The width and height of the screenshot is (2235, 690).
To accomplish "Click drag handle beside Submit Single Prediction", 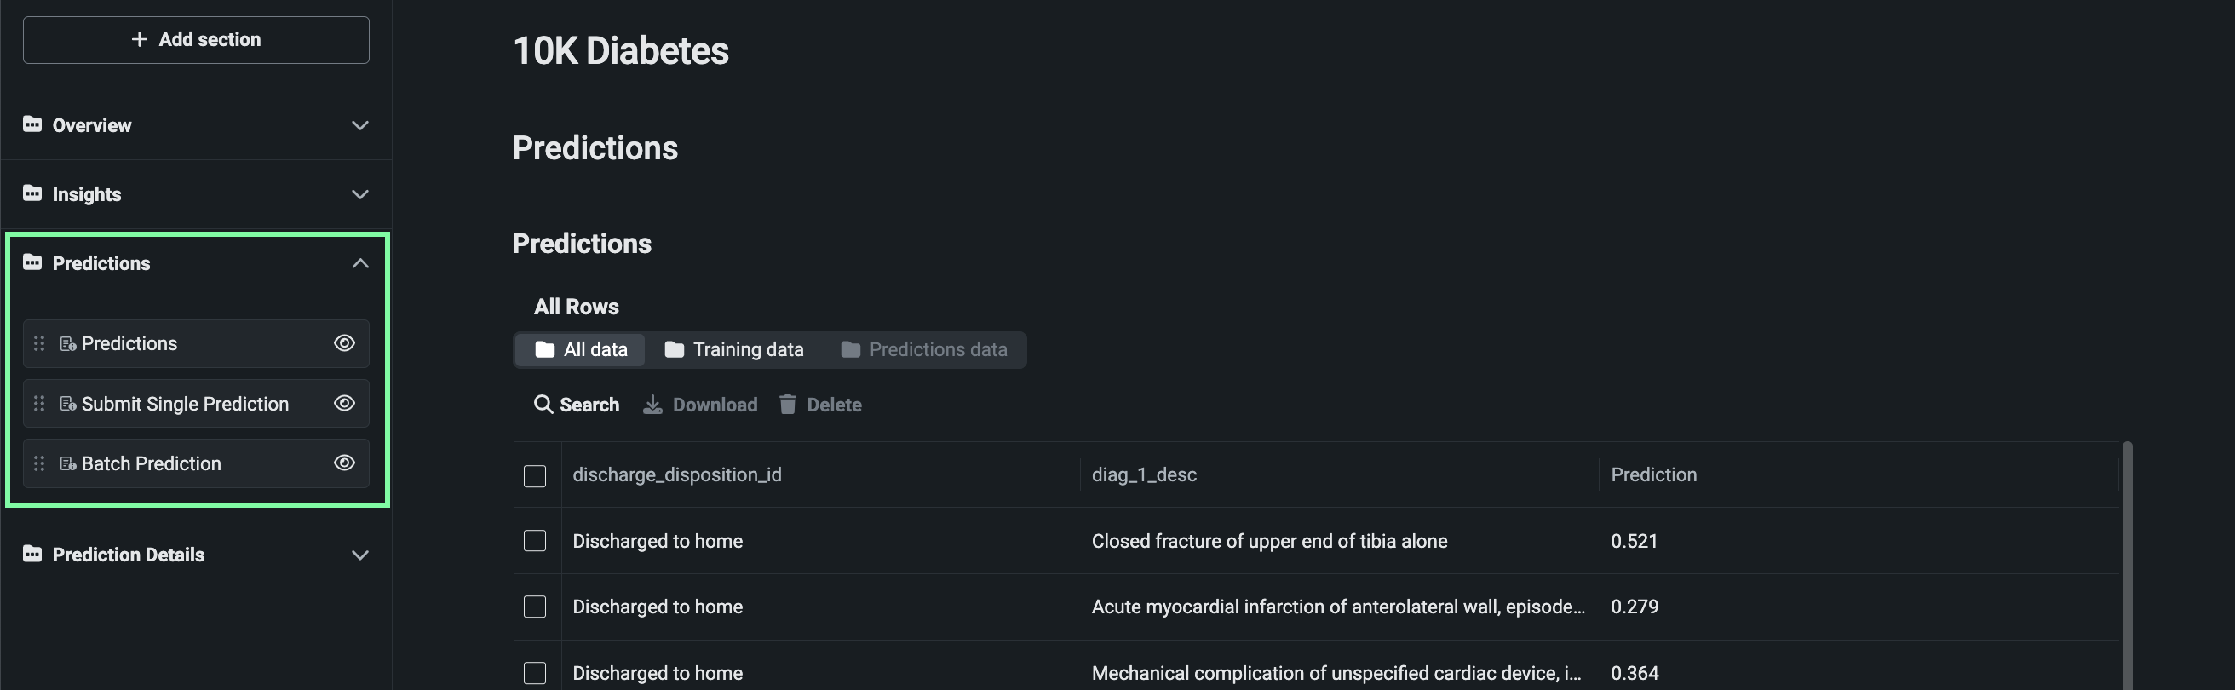I will coord(39,404).
